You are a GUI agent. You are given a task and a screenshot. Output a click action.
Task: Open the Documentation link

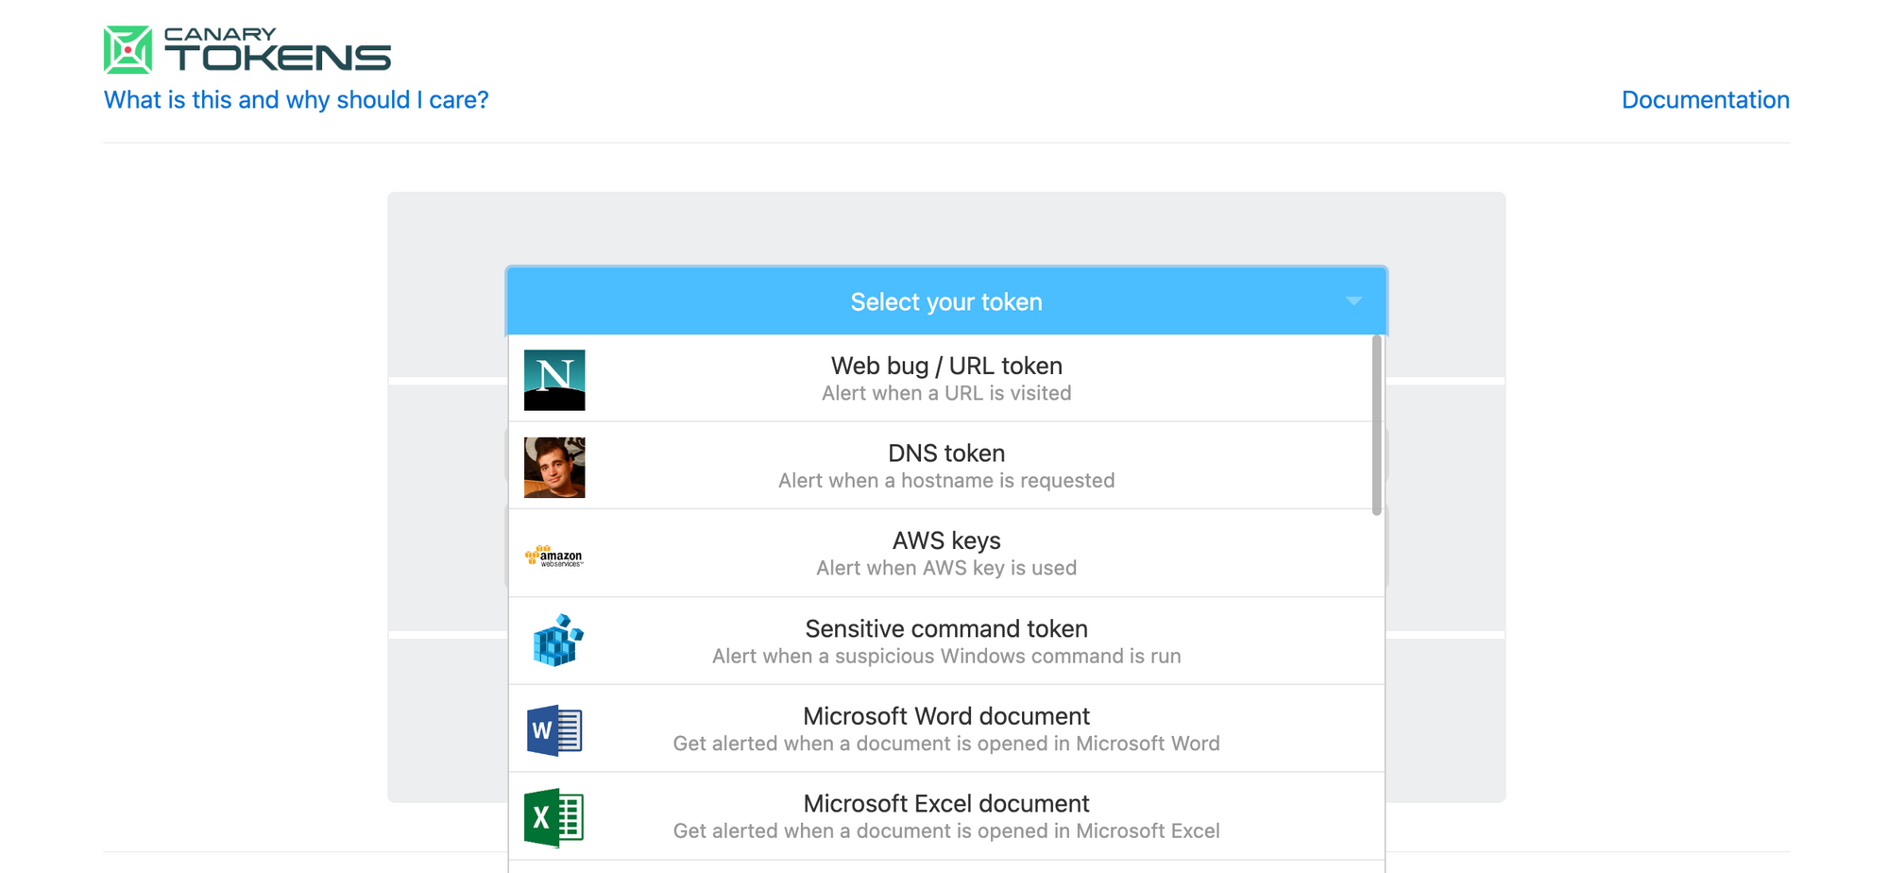[1705, 99]
